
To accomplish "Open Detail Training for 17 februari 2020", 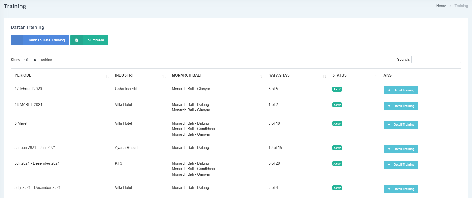I will (x=401, y=90).
